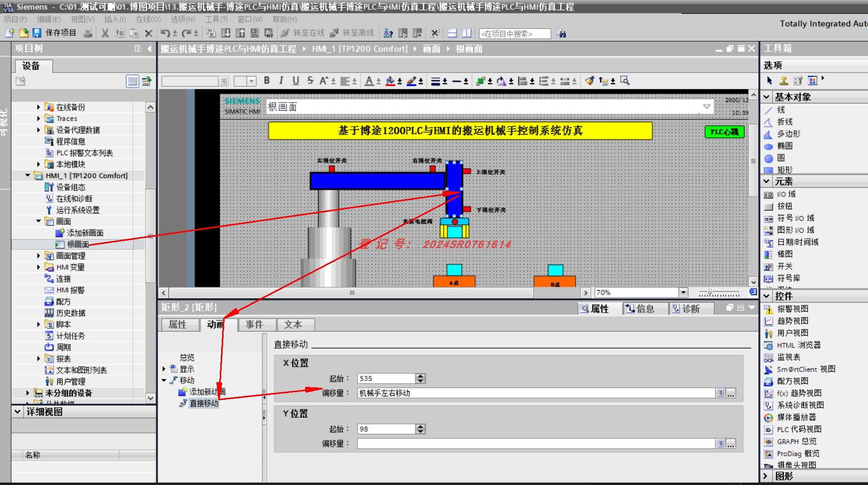Viewport: 868px width, 485px height.
Task: Toggle strikethrough text formatting
Action: point(310,81)
